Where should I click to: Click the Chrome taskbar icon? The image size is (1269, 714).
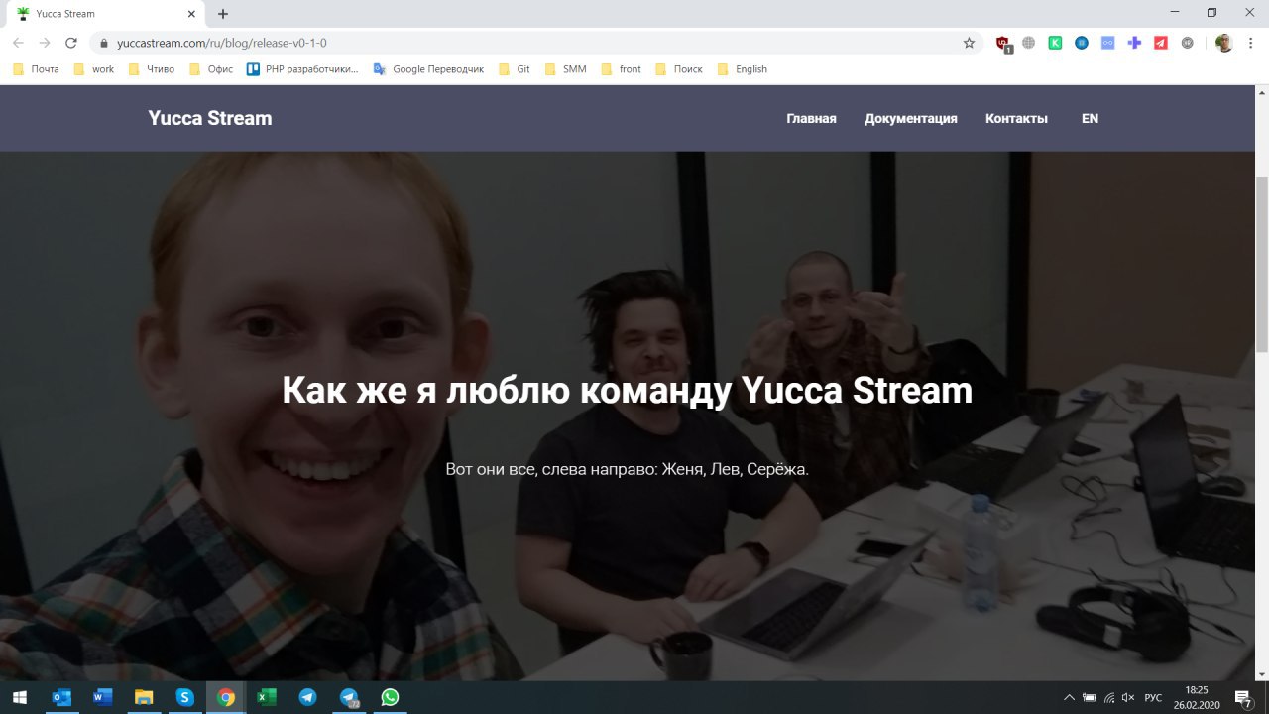click(x=226, y=697)
